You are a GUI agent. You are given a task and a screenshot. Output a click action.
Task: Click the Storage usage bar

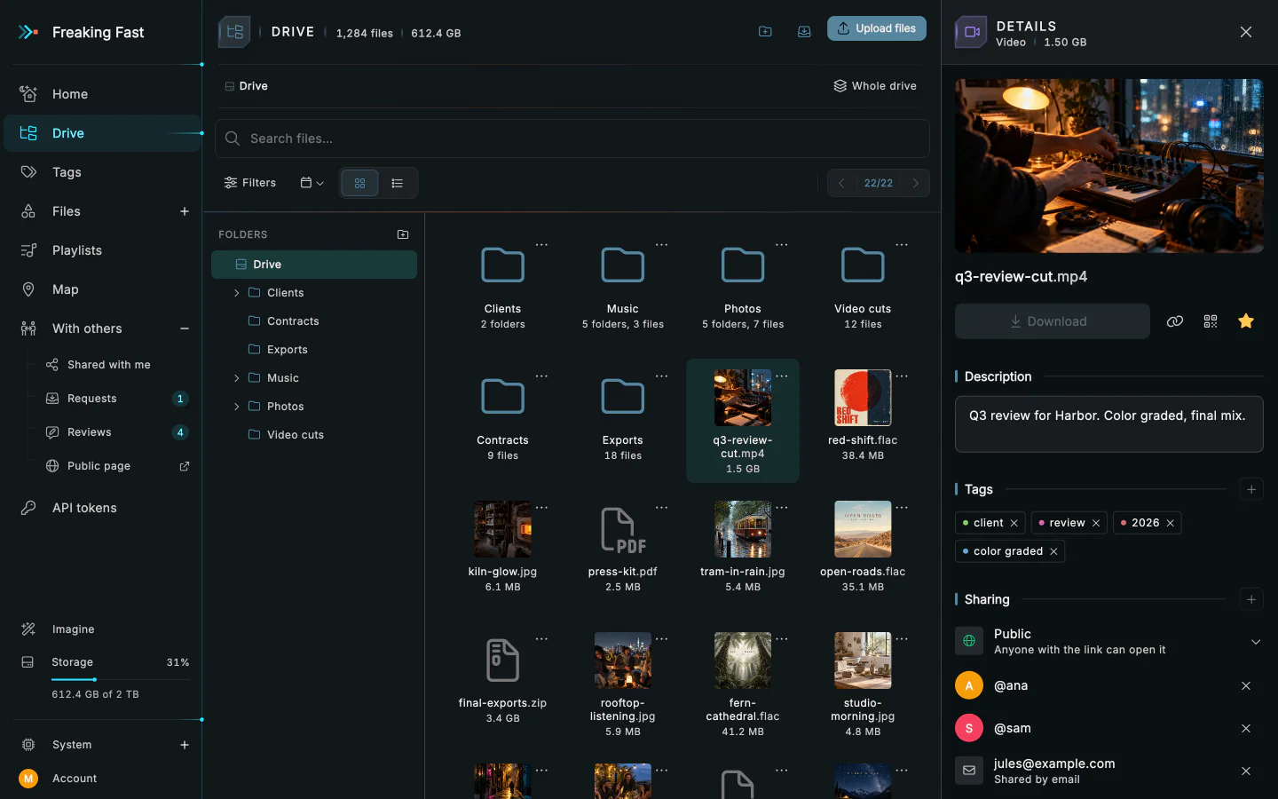click(x=120, y=679)
